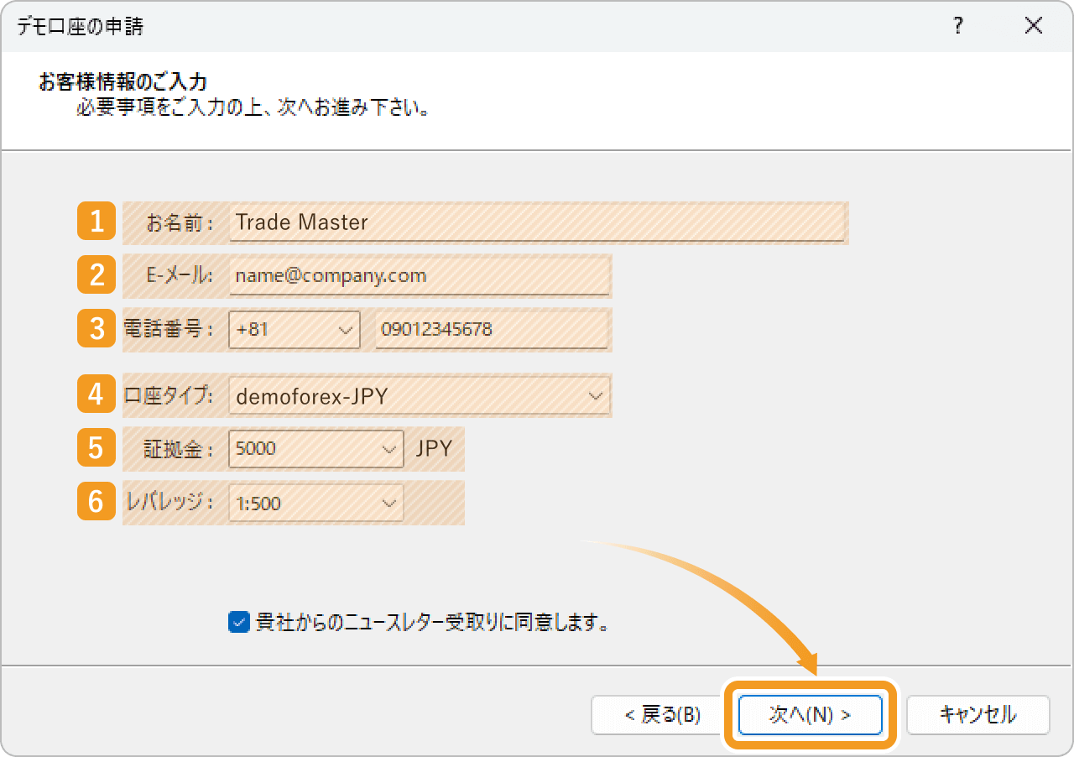
Task: Click the キャンセル button
Action: coord(978,715)
